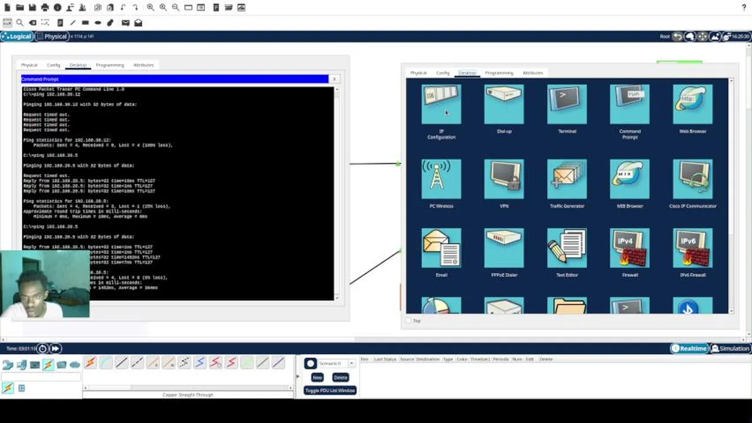Viewport: 752px width, 423px height.
Task: Open the Email app
Action: 441,248
